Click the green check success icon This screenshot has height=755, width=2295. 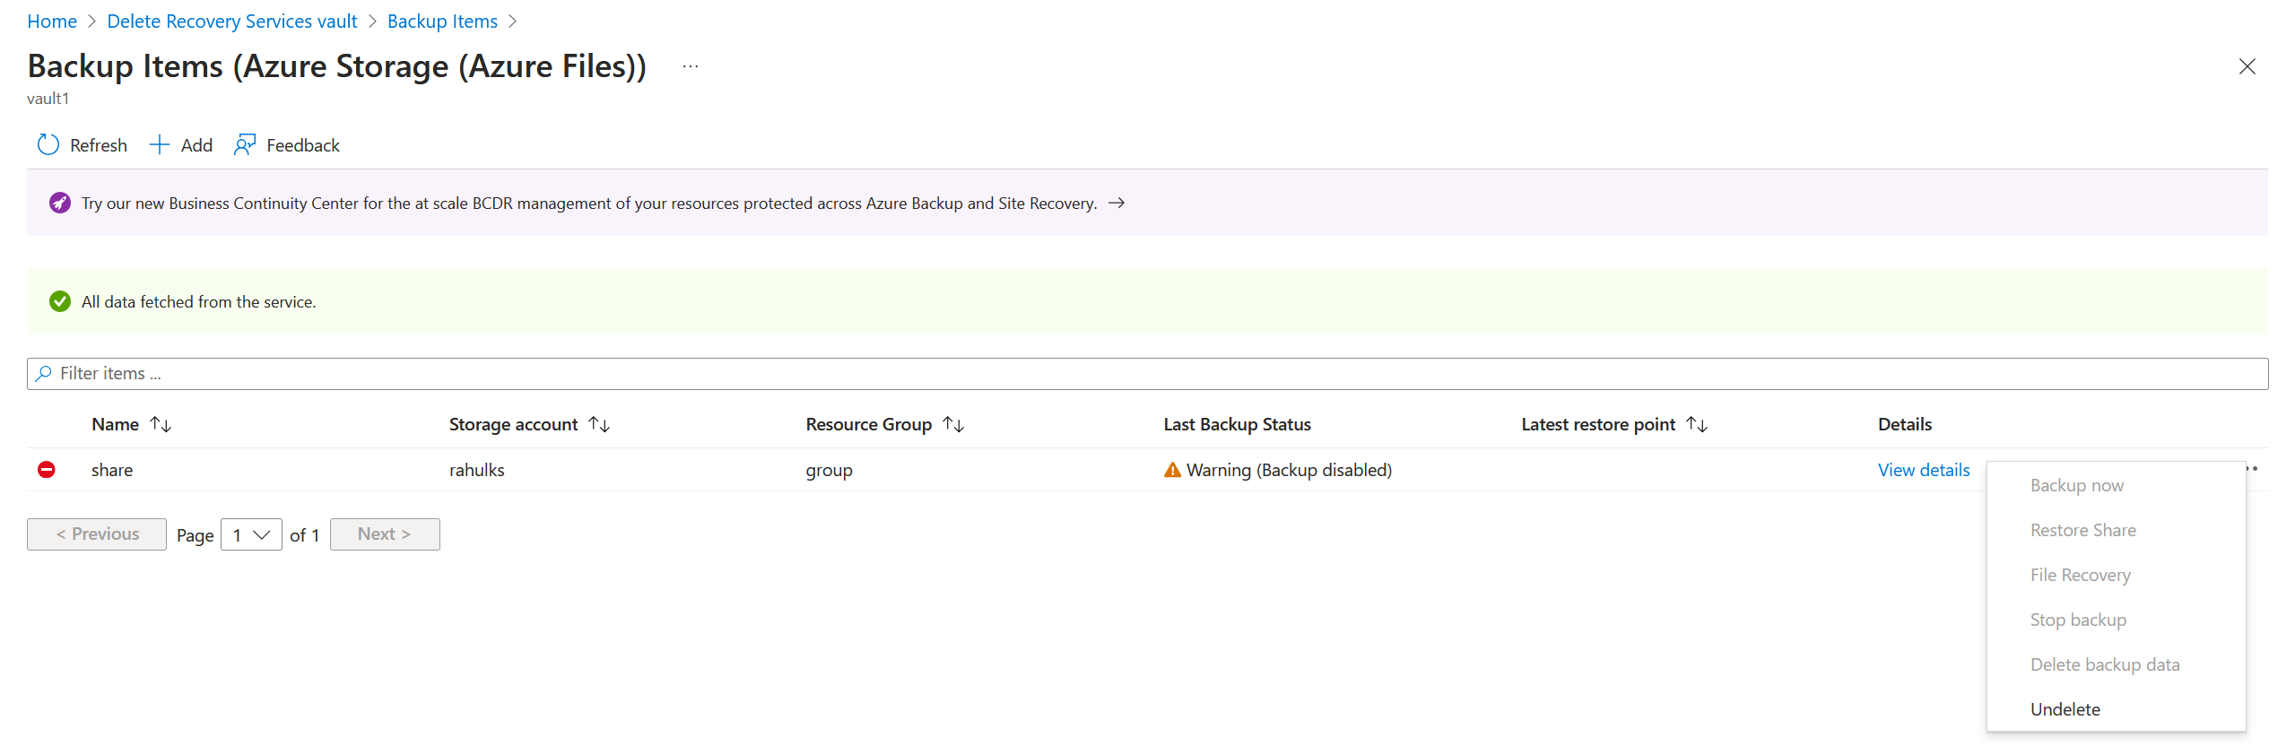click(60, 302)
